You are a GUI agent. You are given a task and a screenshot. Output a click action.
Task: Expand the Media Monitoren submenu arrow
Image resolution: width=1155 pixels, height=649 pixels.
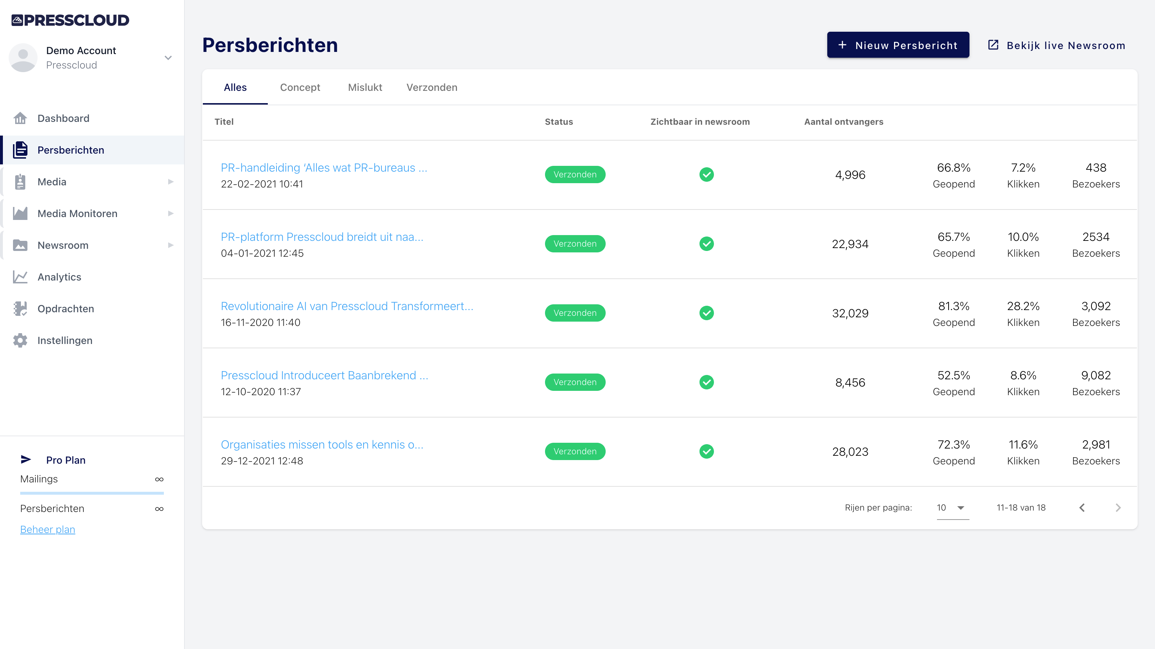(170, 214)
